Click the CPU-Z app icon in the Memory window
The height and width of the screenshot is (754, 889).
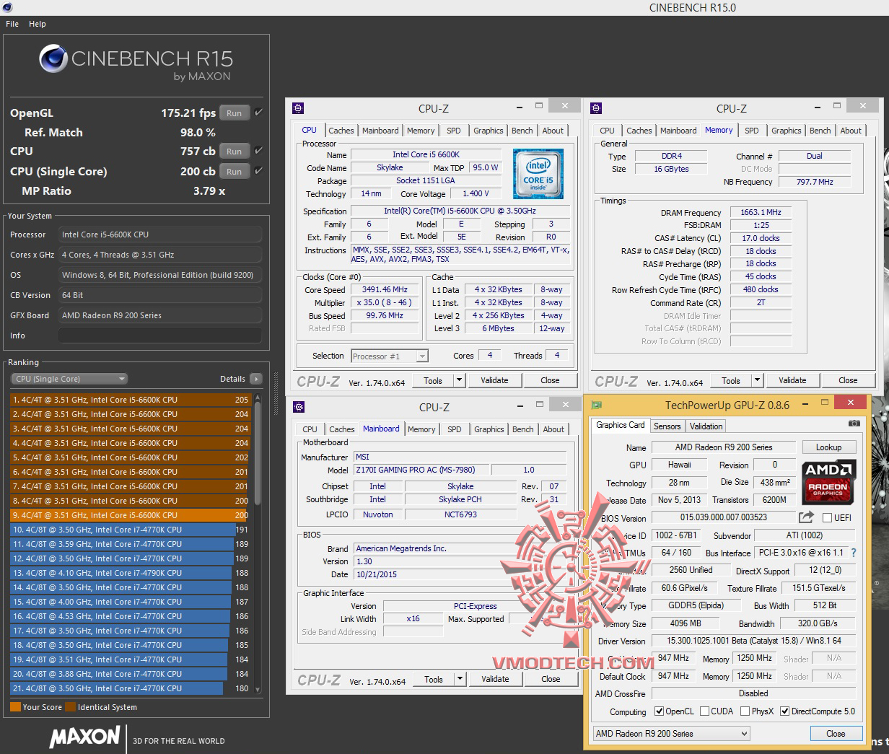596,108
